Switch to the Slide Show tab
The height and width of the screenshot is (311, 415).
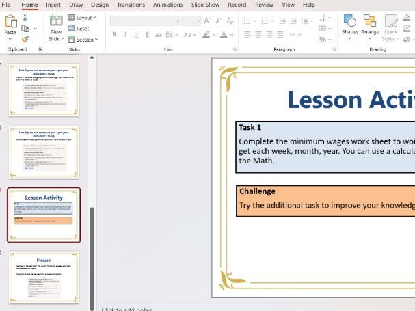tap(205, 5)
